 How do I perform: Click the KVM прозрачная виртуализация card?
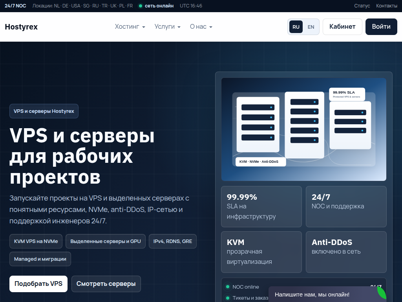point(261,252)
